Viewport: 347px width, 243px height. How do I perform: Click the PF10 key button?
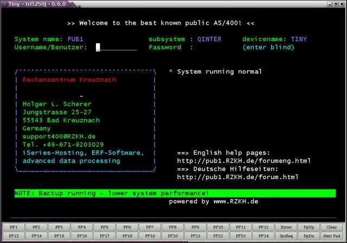click(x=218, y=227)
